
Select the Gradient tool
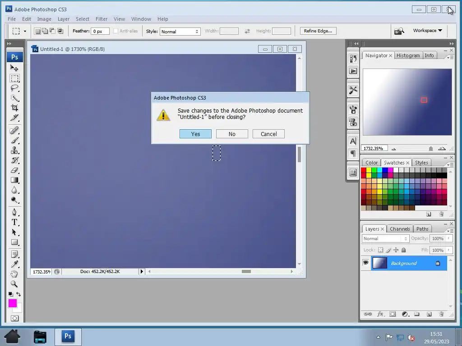pos(14,180)
